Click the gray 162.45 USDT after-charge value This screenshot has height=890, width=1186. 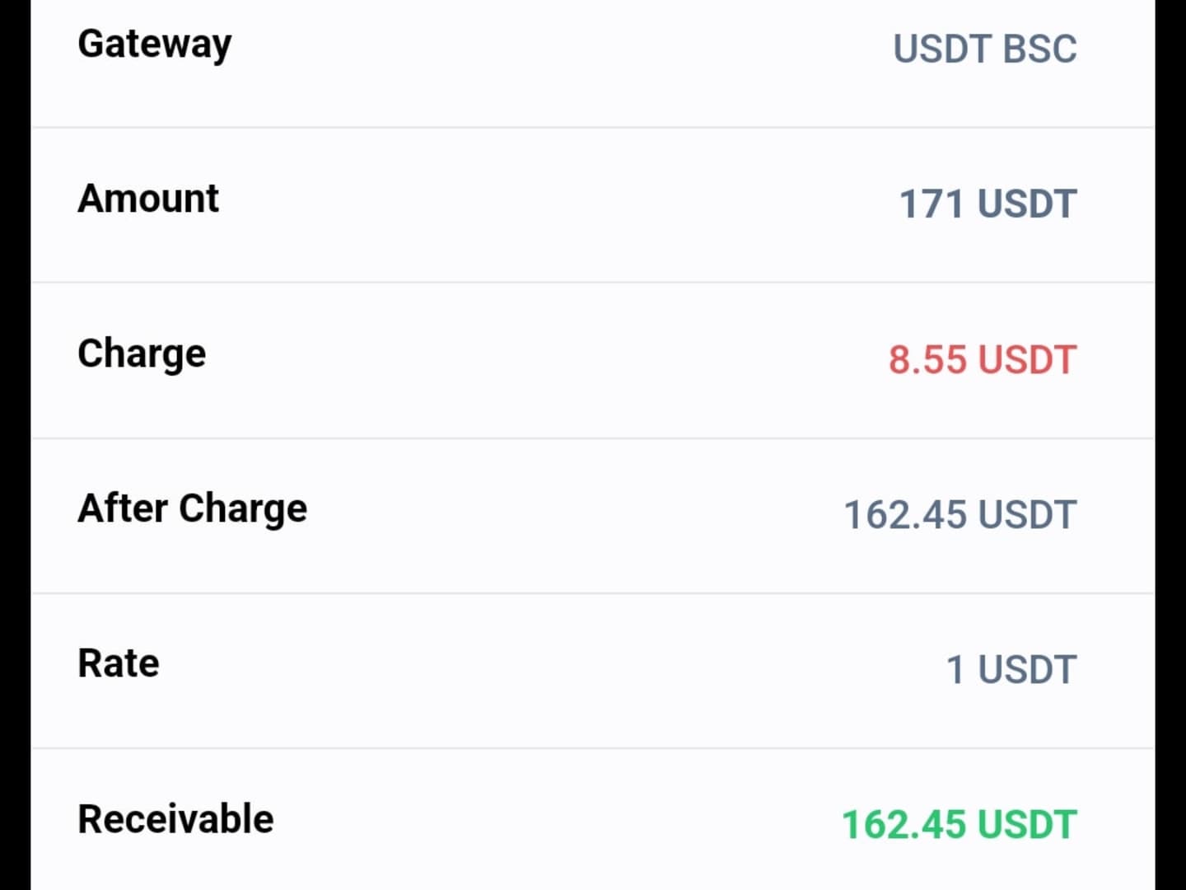(x=960, y=514)
